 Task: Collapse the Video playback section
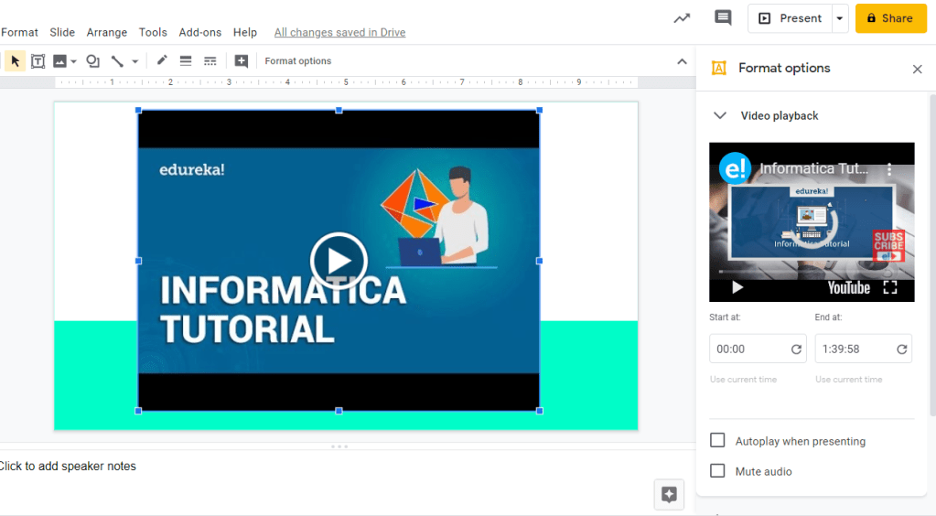pos(720,116)
